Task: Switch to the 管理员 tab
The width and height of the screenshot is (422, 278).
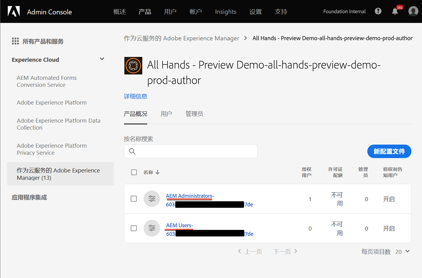Action: coord(194,114)
